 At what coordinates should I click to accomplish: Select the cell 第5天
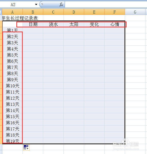(x=12, y=55)
